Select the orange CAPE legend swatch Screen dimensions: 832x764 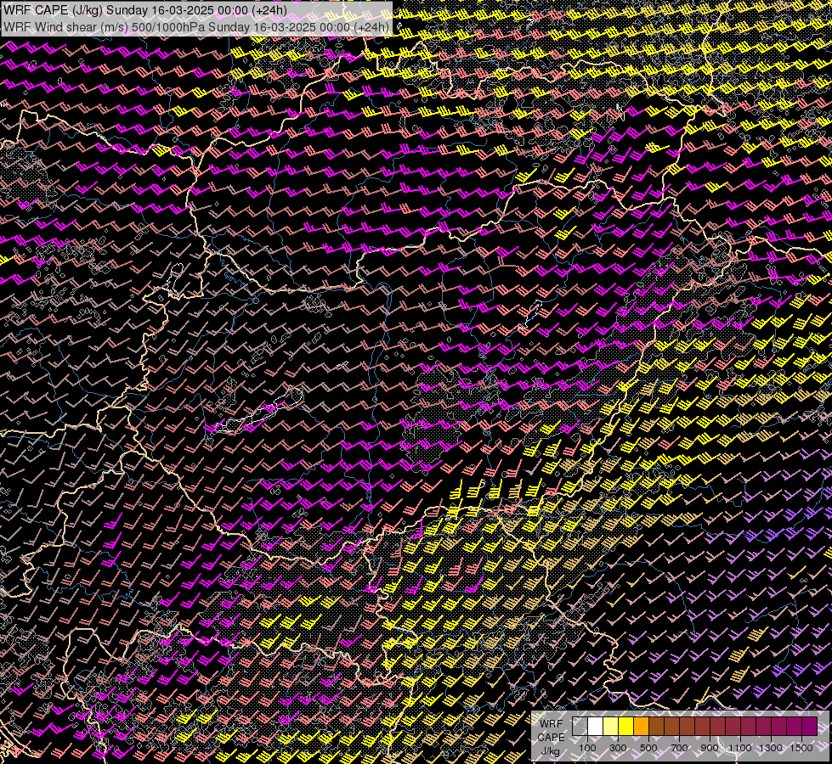pyautogui.click(x=641, y=726)
